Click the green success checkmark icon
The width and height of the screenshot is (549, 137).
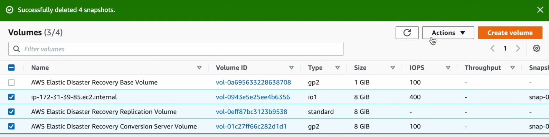(10, 10)
